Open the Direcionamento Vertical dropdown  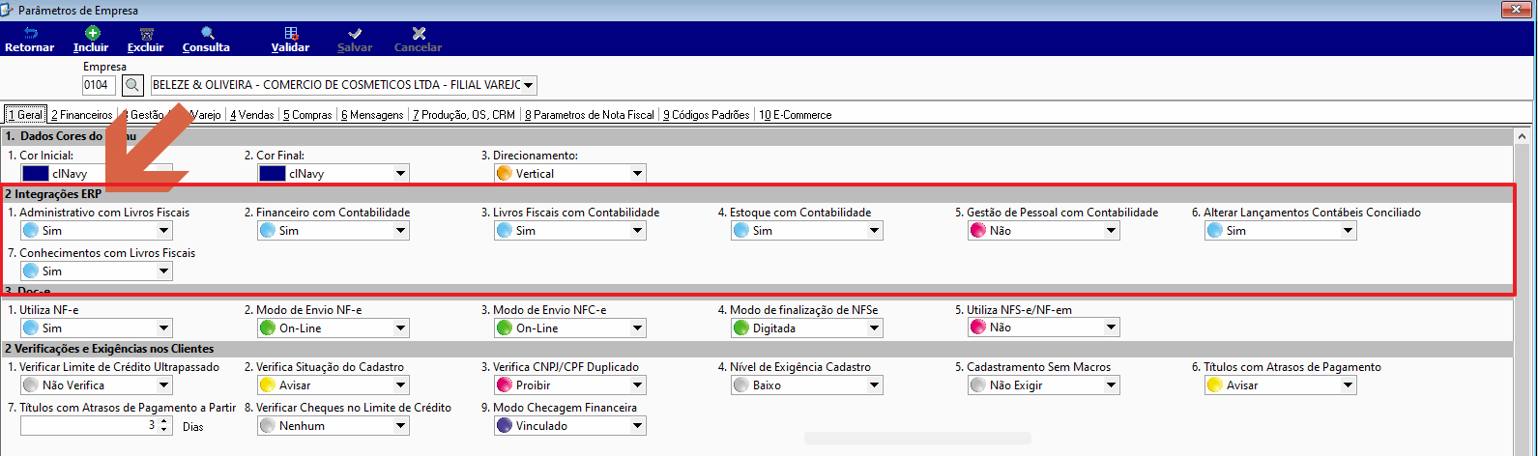point(638,174)
